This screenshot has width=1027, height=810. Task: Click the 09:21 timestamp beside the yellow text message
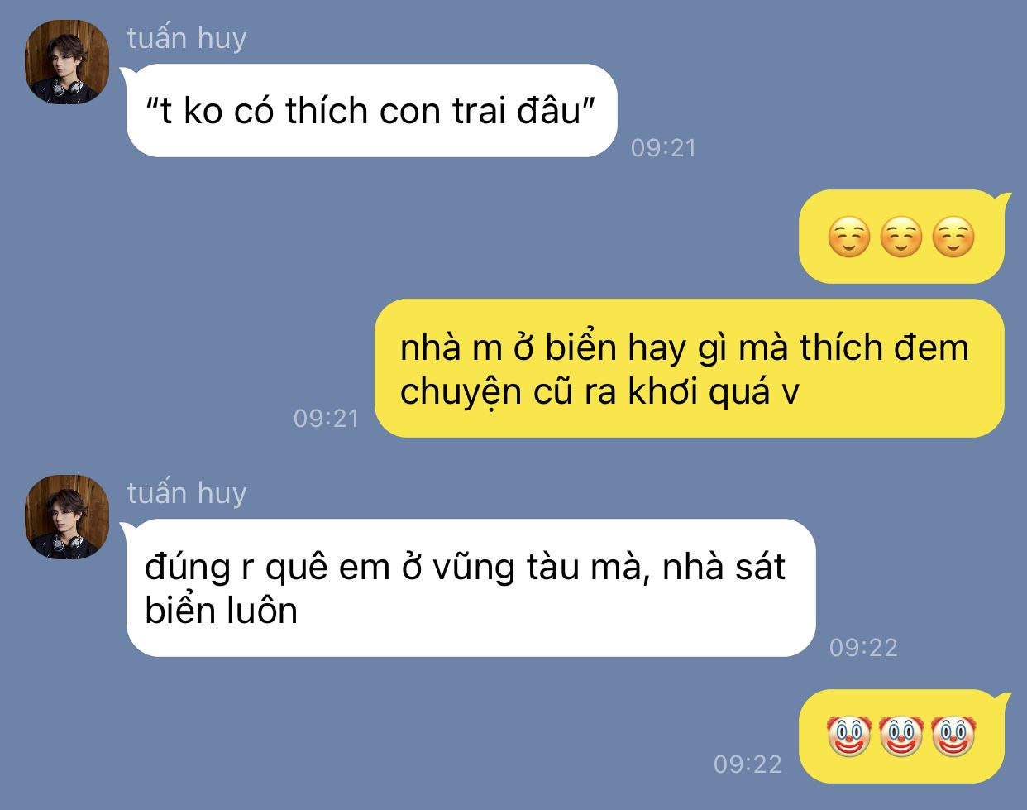pos(327,419)
